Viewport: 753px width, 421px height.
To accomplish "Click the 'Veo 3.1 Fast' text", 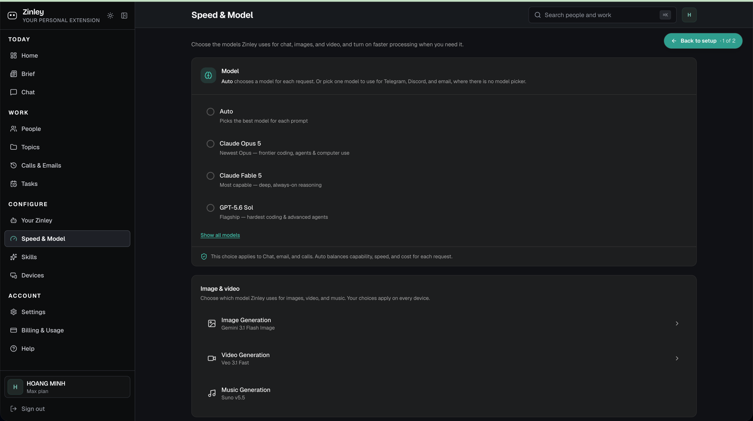I will 235,363.
